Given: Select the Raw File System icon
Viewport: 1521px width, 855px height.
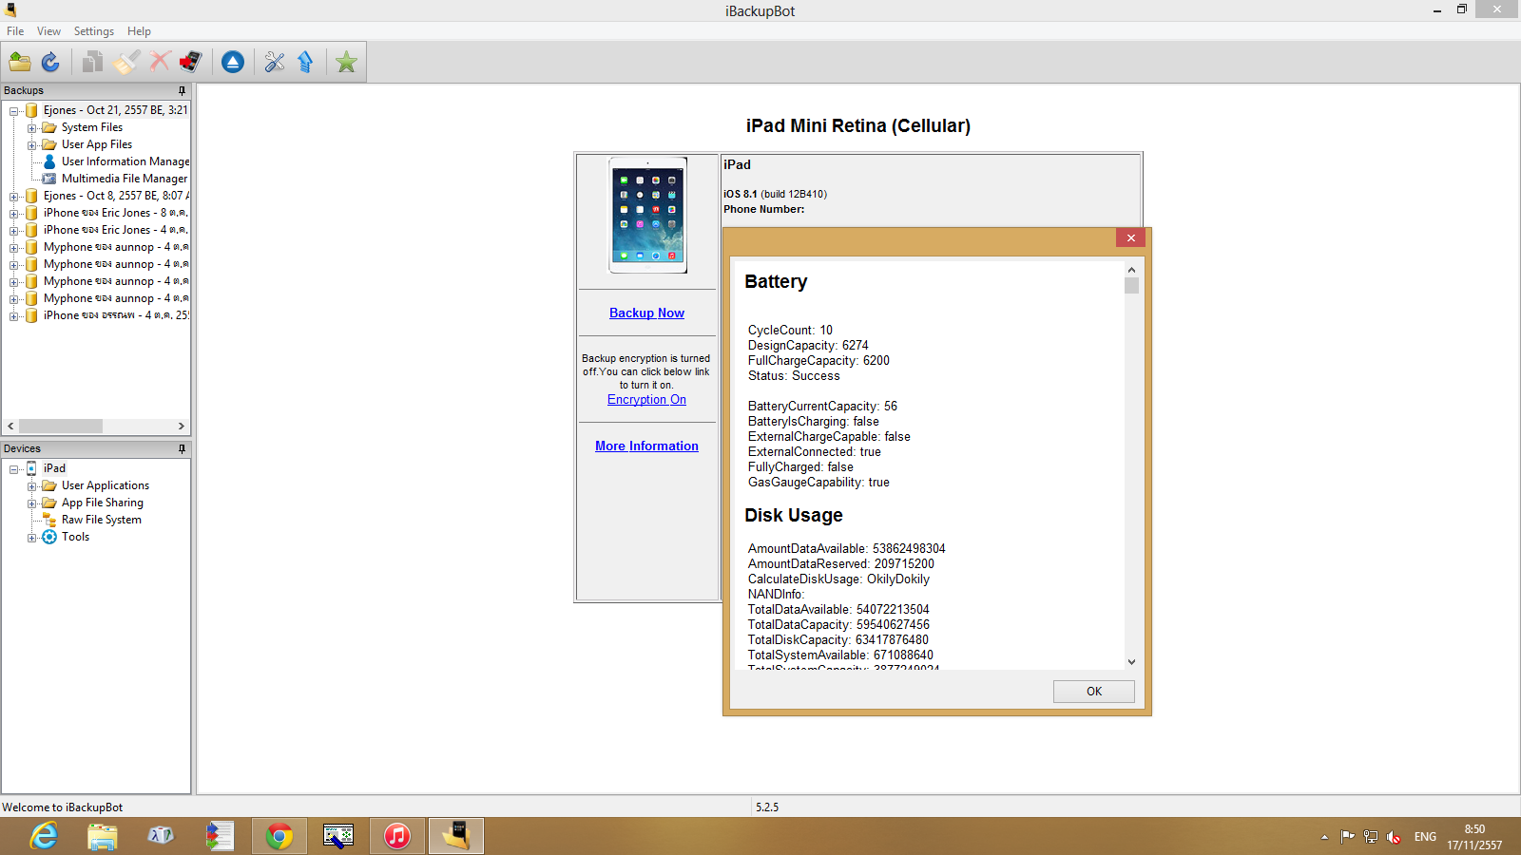Looking at the screenshot, I should (x=49, y=520).
